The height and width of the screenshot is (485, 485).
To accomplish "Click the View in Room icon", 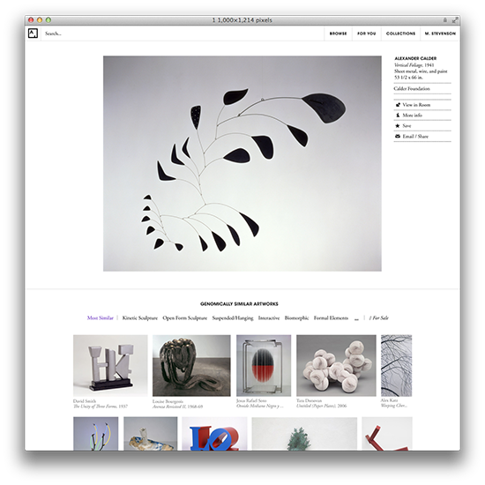I will click(398, 105).
